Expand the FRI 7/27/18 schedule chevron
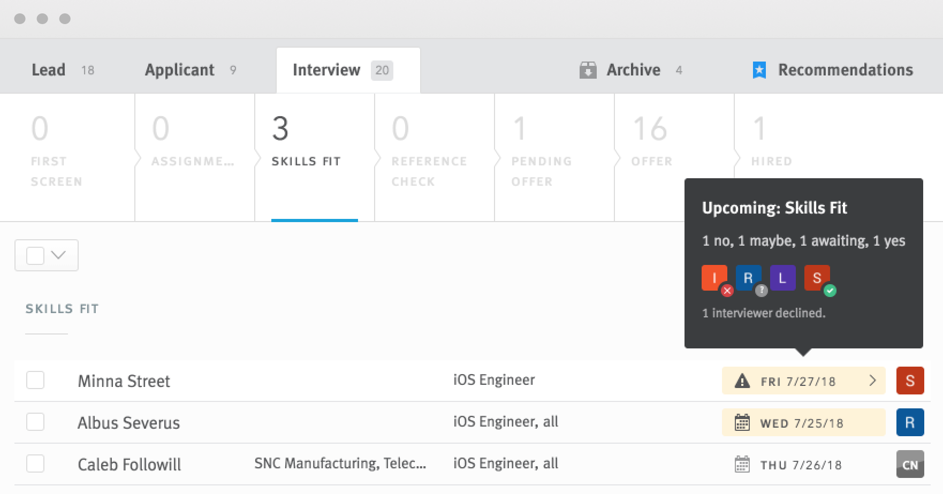This screenshot has height=494, width=943. 872,381
